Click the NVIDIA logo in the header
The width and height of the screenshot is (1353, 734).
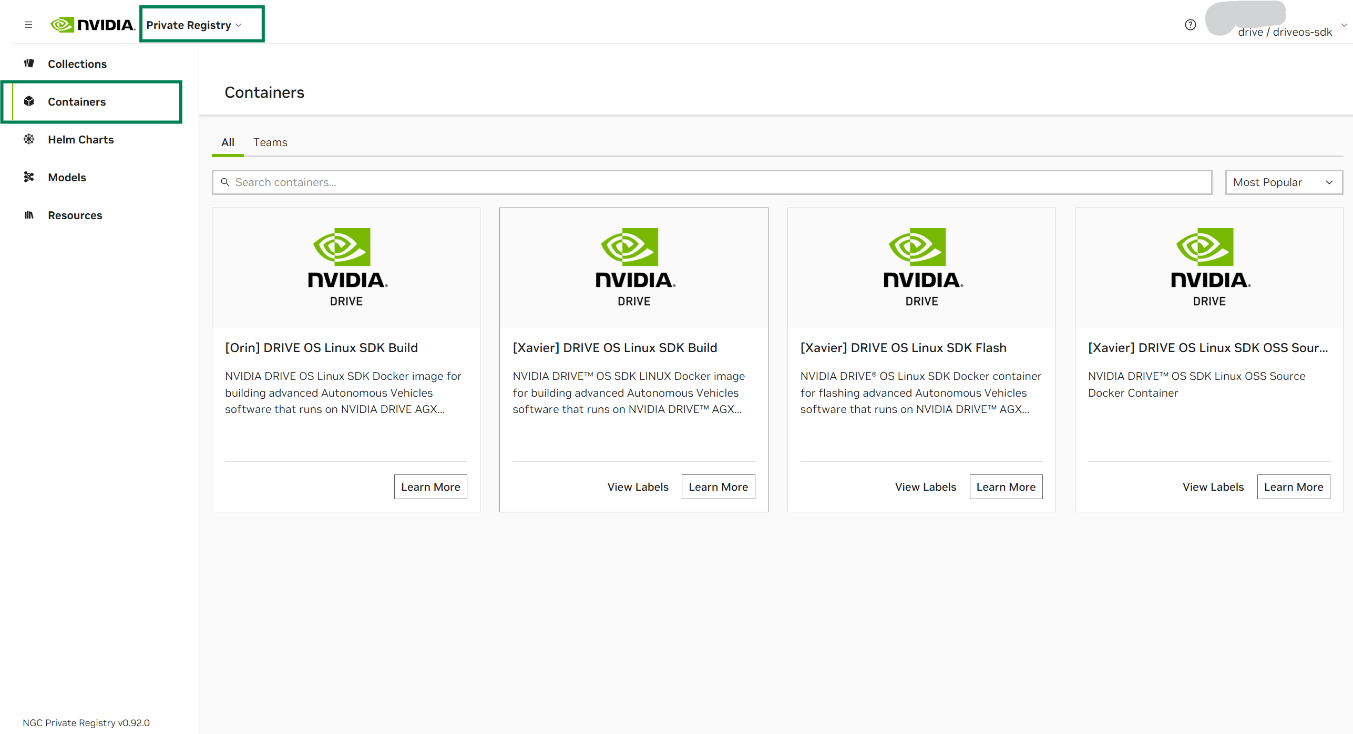[x=93, y=25]
